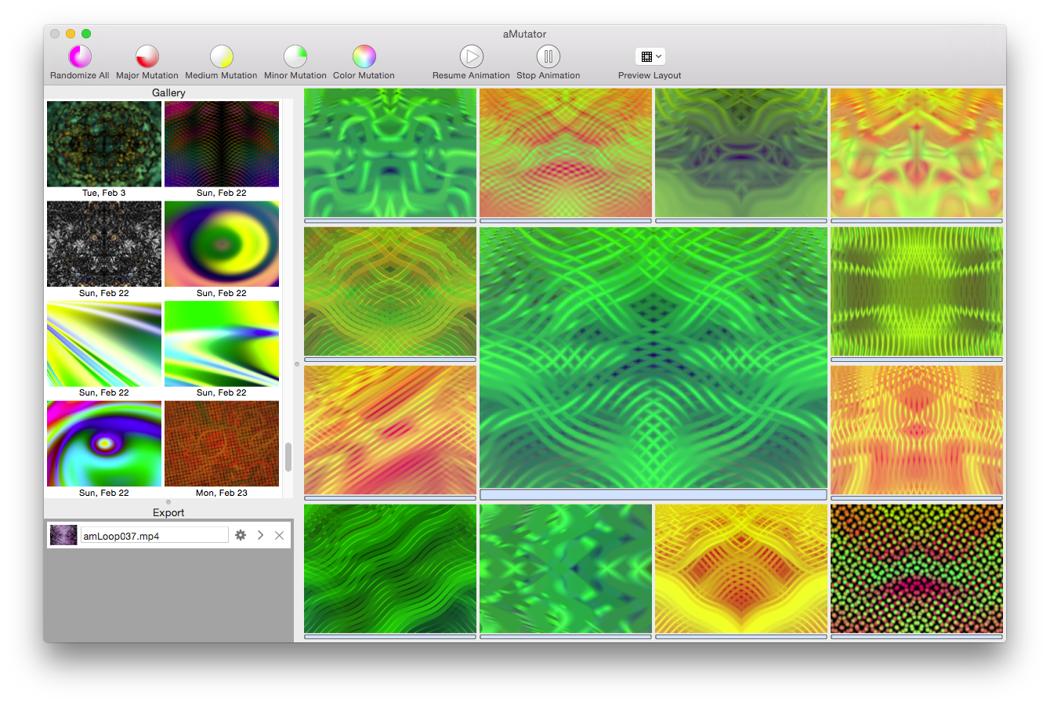This screenshot has width=1050, height=705.
Task: Remove amLoop037.mp4 from the export list
Action: point(279,535)
